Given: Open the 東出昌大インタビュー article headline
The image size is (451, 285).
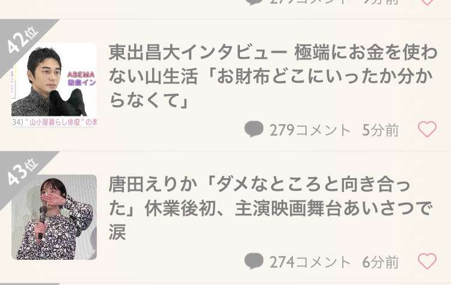Looking at the screenshot, I should coord(272,76).
